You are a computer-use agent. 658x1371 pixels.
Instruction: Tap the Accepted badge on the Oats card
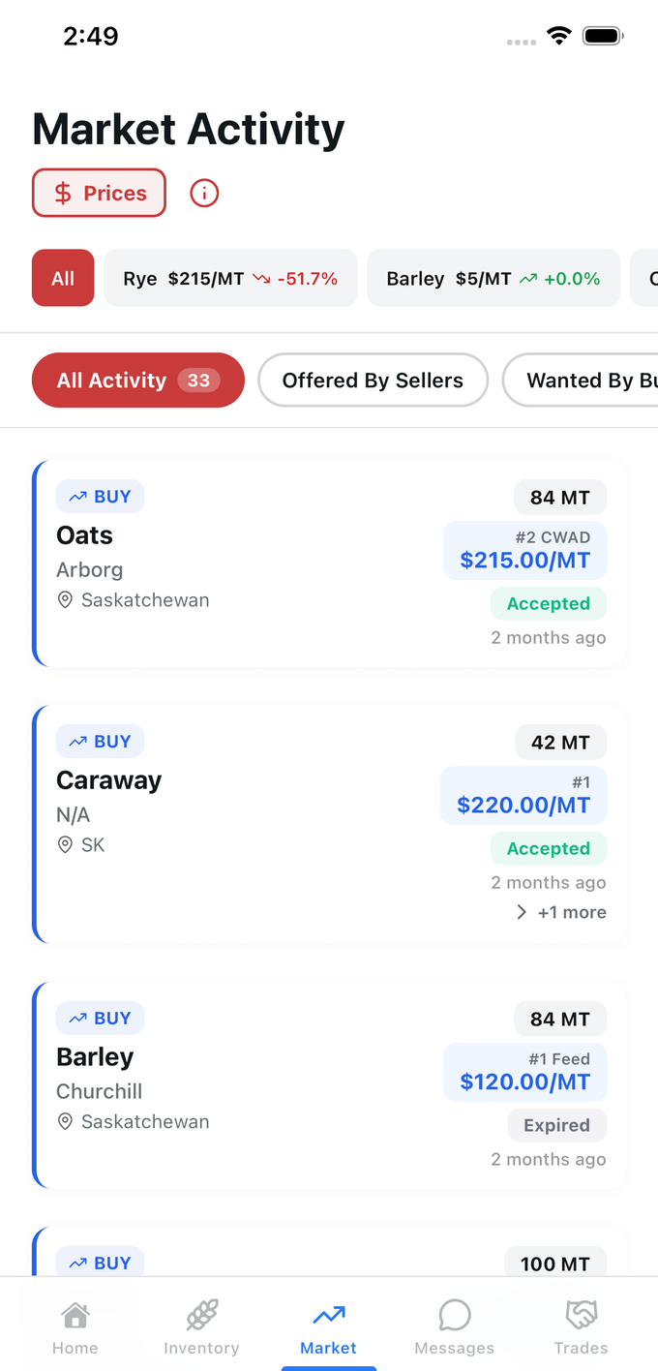pos(549,602)
